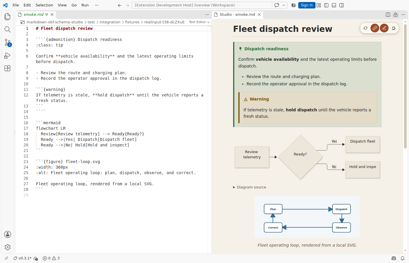Open the Customize Layout menu
Image resolution: width=409 pixels, height=263 pixels.
point(319,5)
